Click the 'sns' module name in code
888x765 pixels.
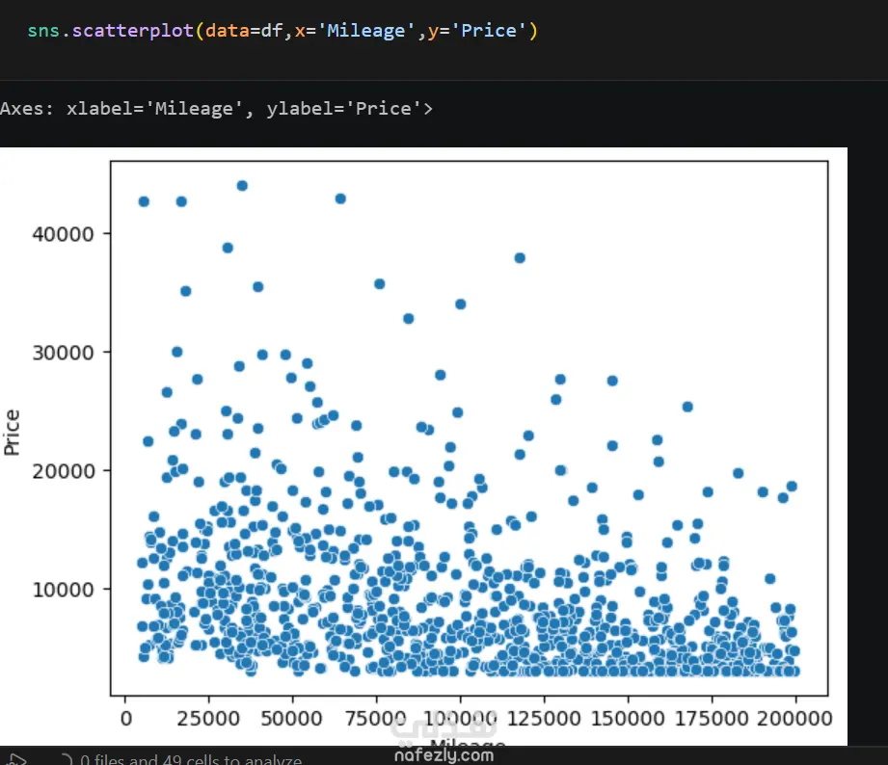tap(43, 31)
